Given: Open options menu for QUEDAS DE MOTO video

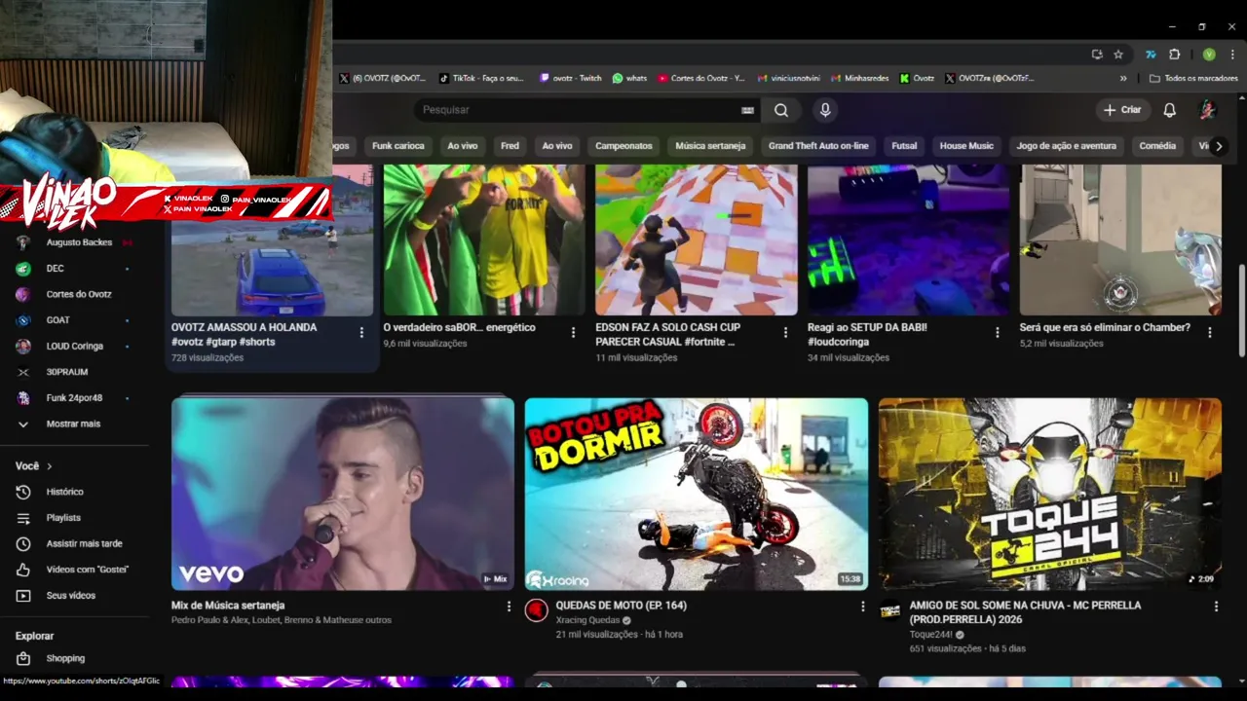Looking at the screenshot, I should 862,607.
